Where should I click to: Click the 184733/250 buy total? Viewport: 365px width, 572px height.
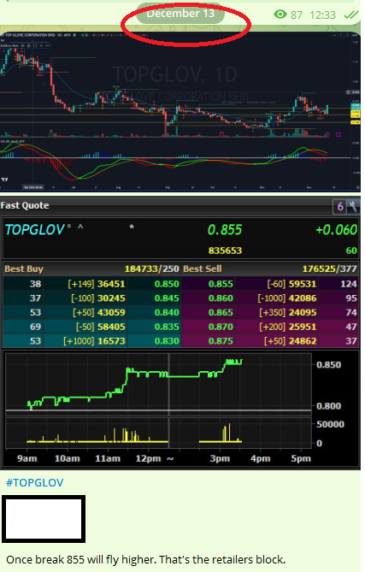[x=151, y=268]
